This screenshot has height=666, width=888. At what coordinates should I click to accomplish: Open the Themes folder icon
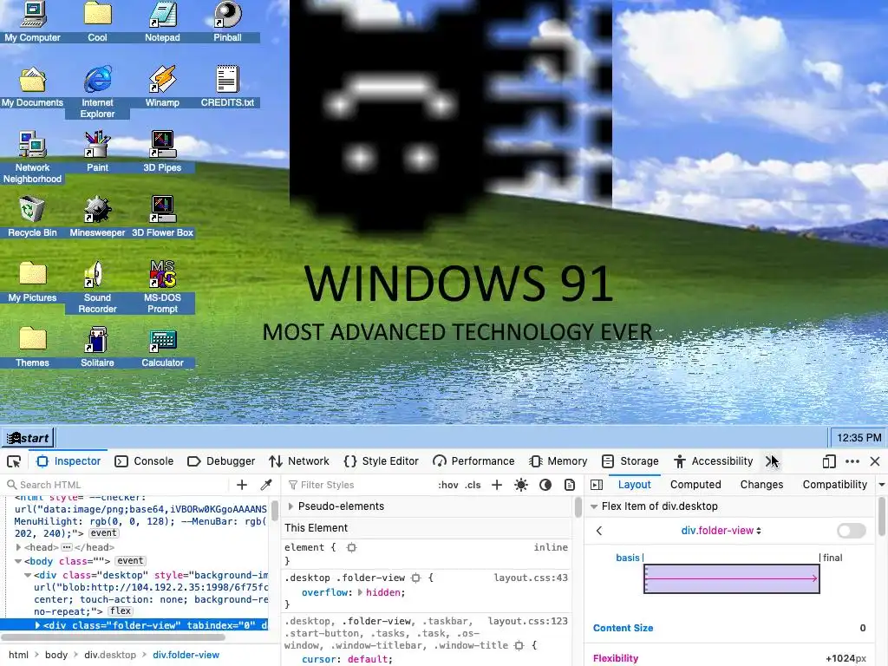(32, 347)
